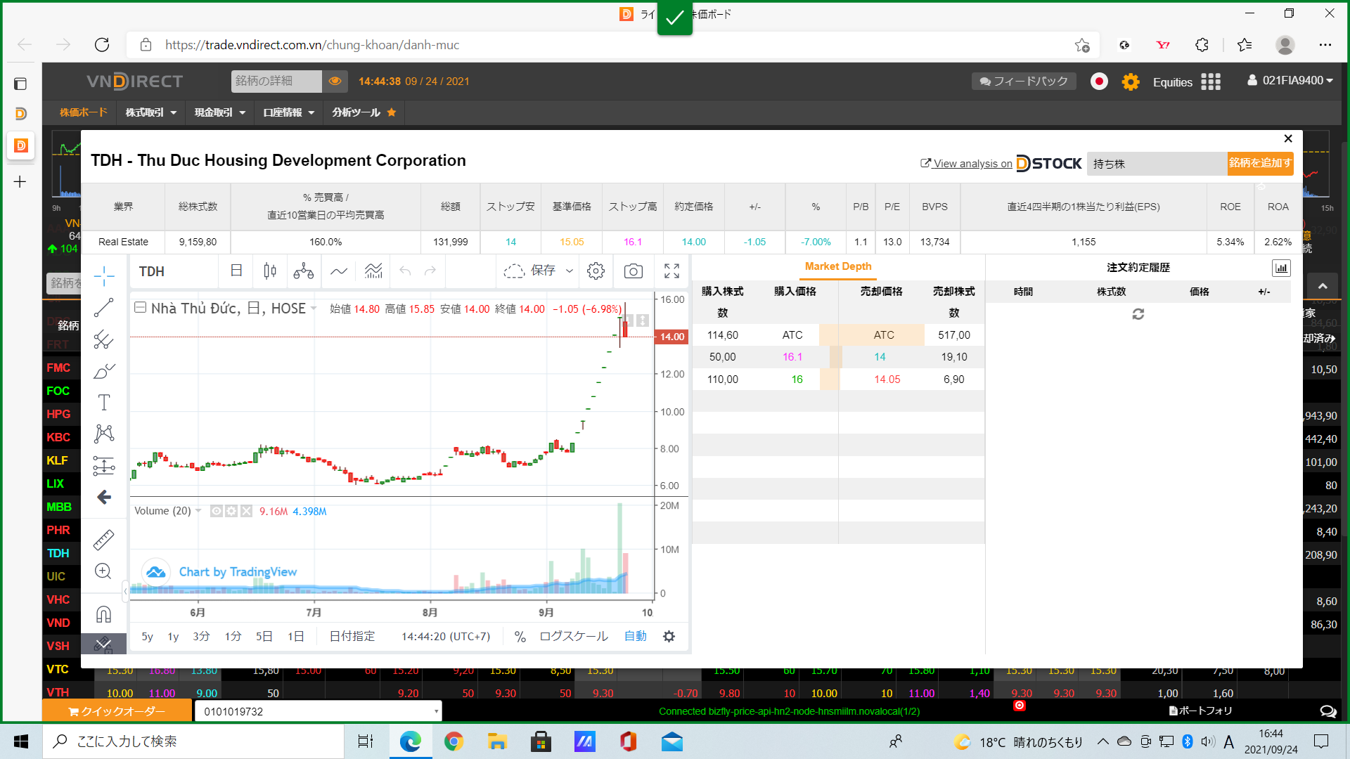Click the feedback button
1350x759 pixels.
1024,82
